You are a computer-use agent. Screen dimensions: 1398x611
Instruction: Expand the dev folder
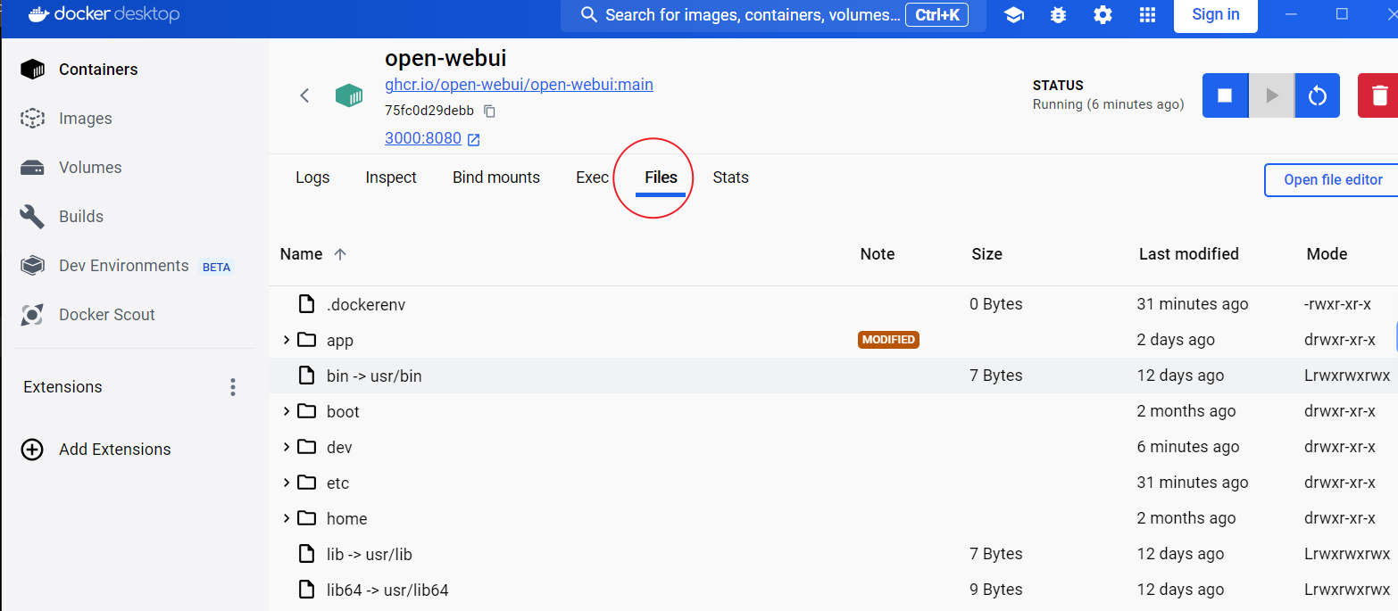point(286,447)
